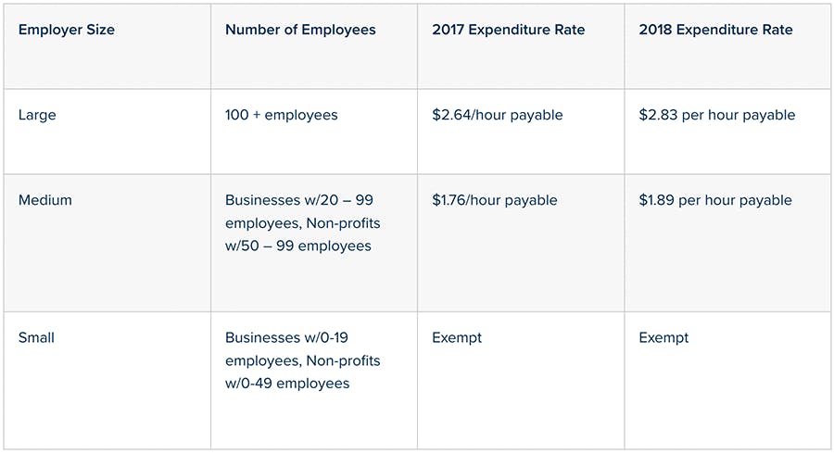The height and width of the screenshot is (454, 834).
Task: Select the $1.76/hour payable rate
Action: pos(495,200)
